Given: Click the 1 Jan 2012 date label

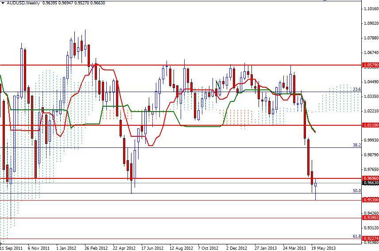Looking at the screenshot, I should [66, 248].
